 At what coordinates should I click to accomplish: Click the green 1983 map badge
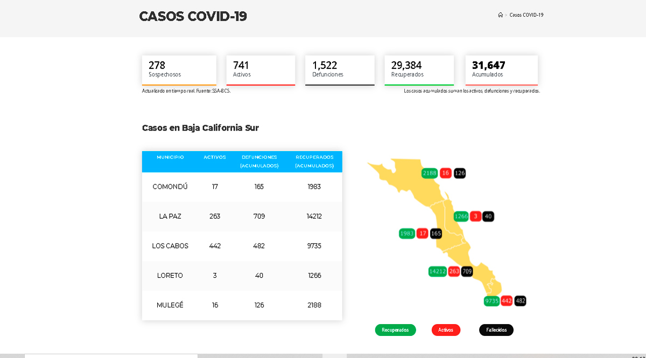tap(407, 233)
